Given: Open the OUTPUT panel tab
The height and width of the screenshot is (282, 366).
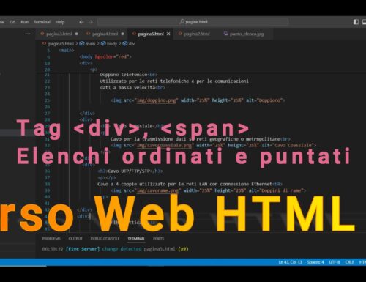Looking at the screenshot, I should pyautogui.click(x=75, y=239).
